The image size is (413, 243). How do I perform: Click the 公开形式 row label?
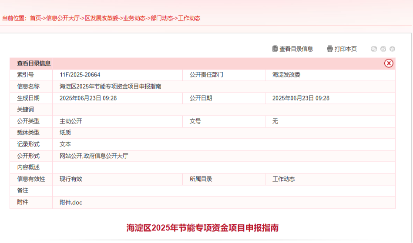click(28, 156)
